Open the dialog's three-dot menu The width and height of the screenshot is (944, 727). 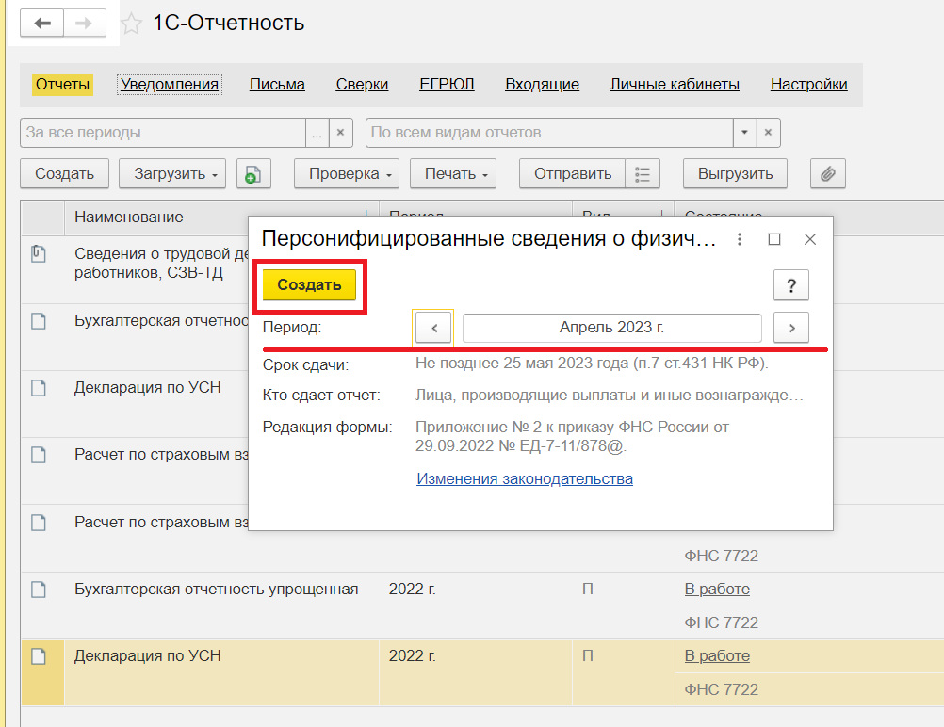(739, 240)
